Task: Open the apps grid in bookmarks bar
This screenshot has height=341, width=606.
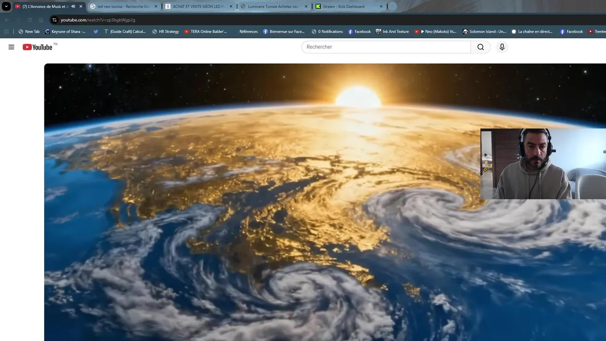Action: 6,32
